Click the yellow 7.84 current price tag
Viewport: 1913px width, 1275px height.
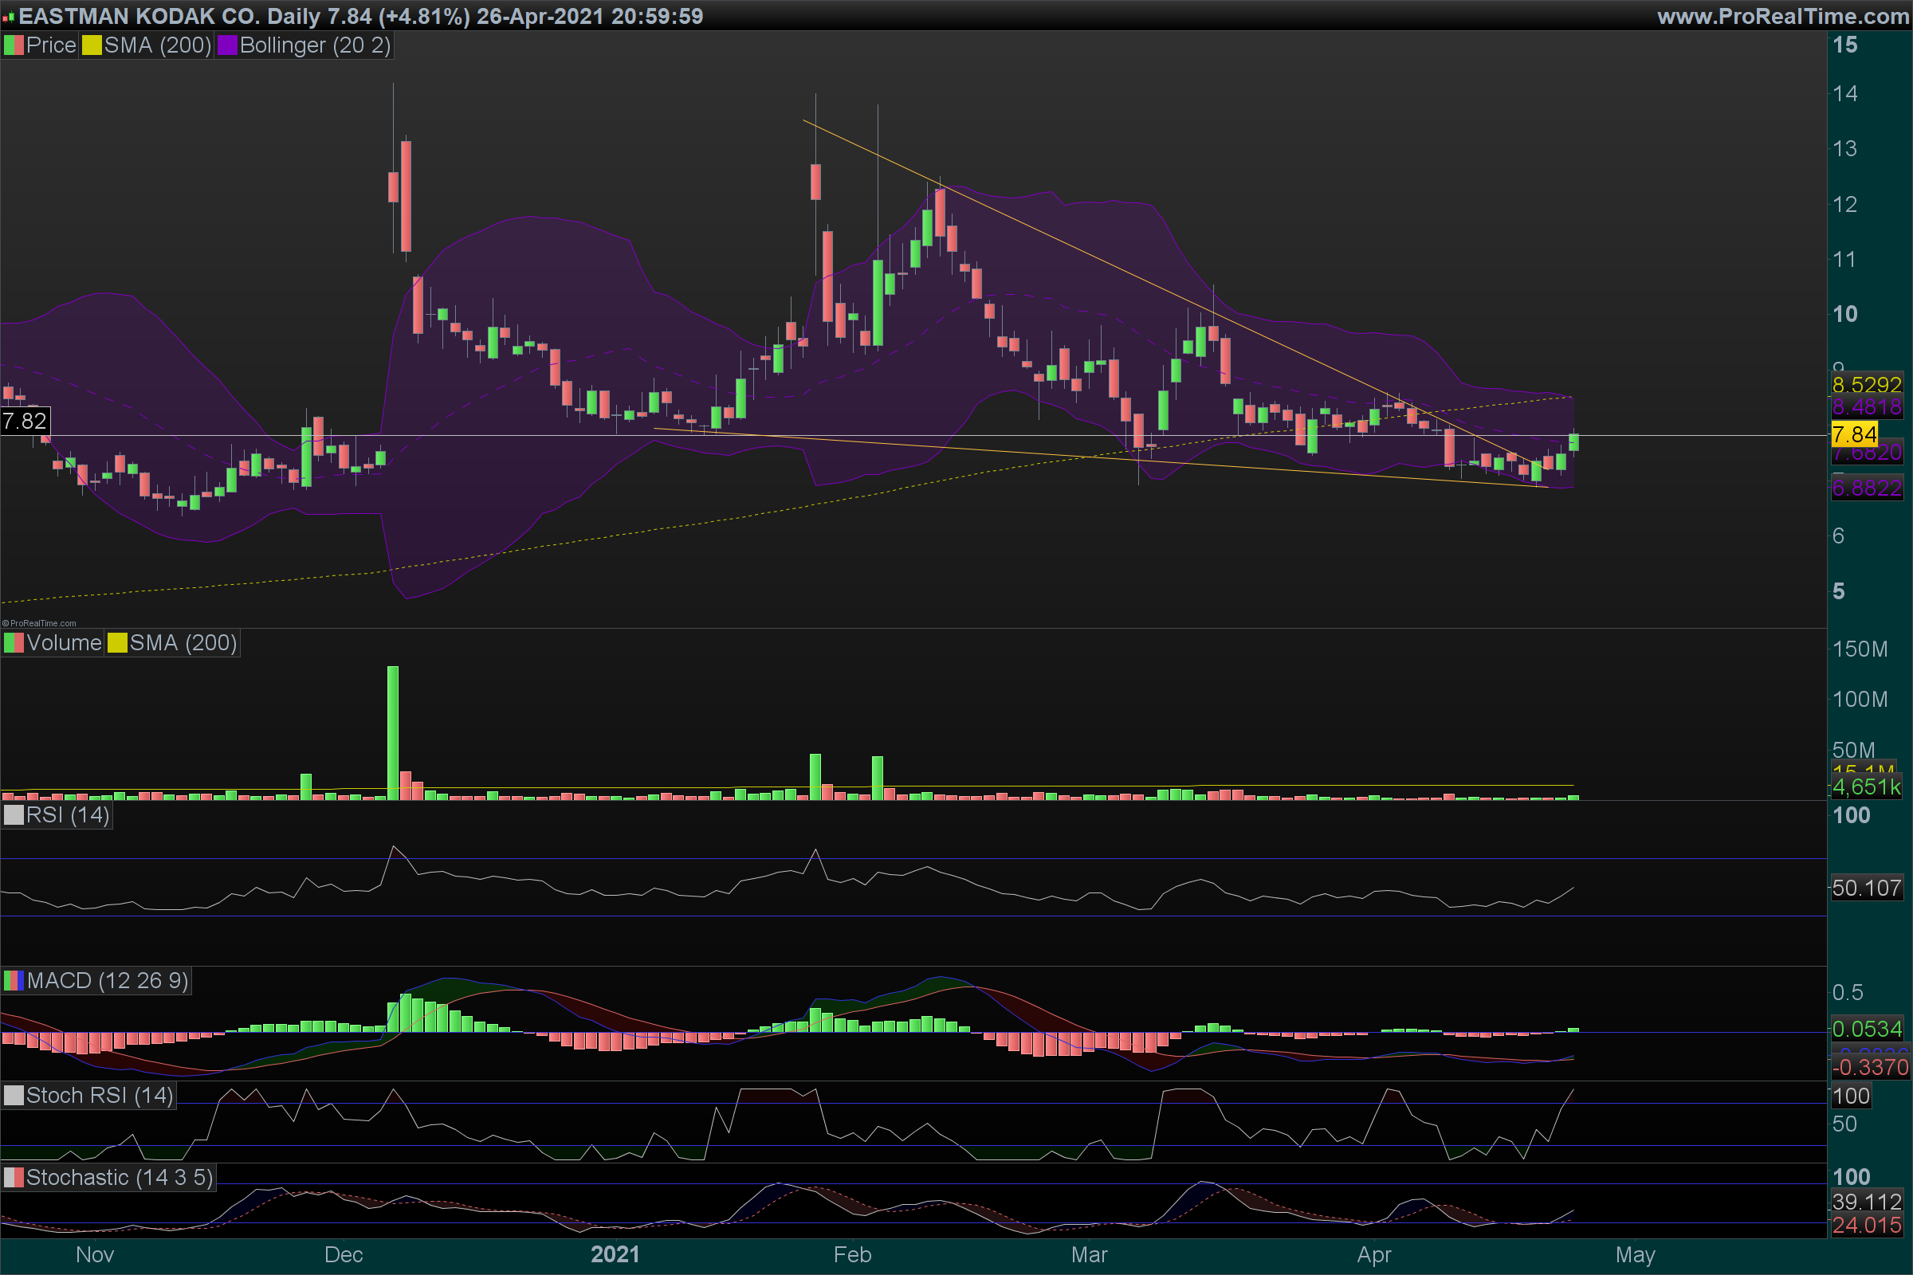(x=1854, y=434)
